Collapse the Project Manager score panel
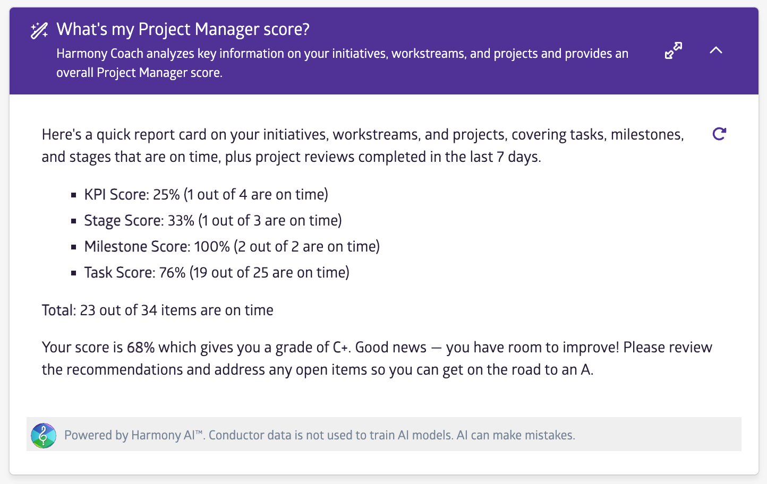Viewport: 767px width, 484px height. [x=716, y=50]
